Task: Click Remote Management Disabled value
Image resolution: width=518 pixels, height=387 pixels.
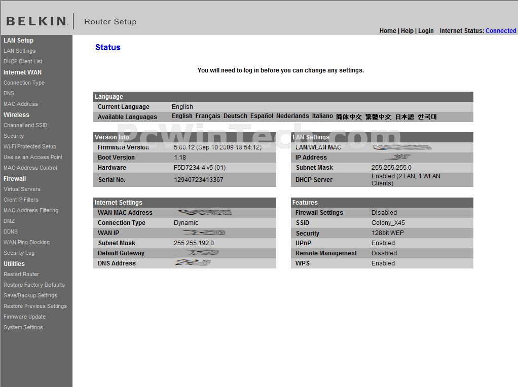Action: click(x=384, y=253)
